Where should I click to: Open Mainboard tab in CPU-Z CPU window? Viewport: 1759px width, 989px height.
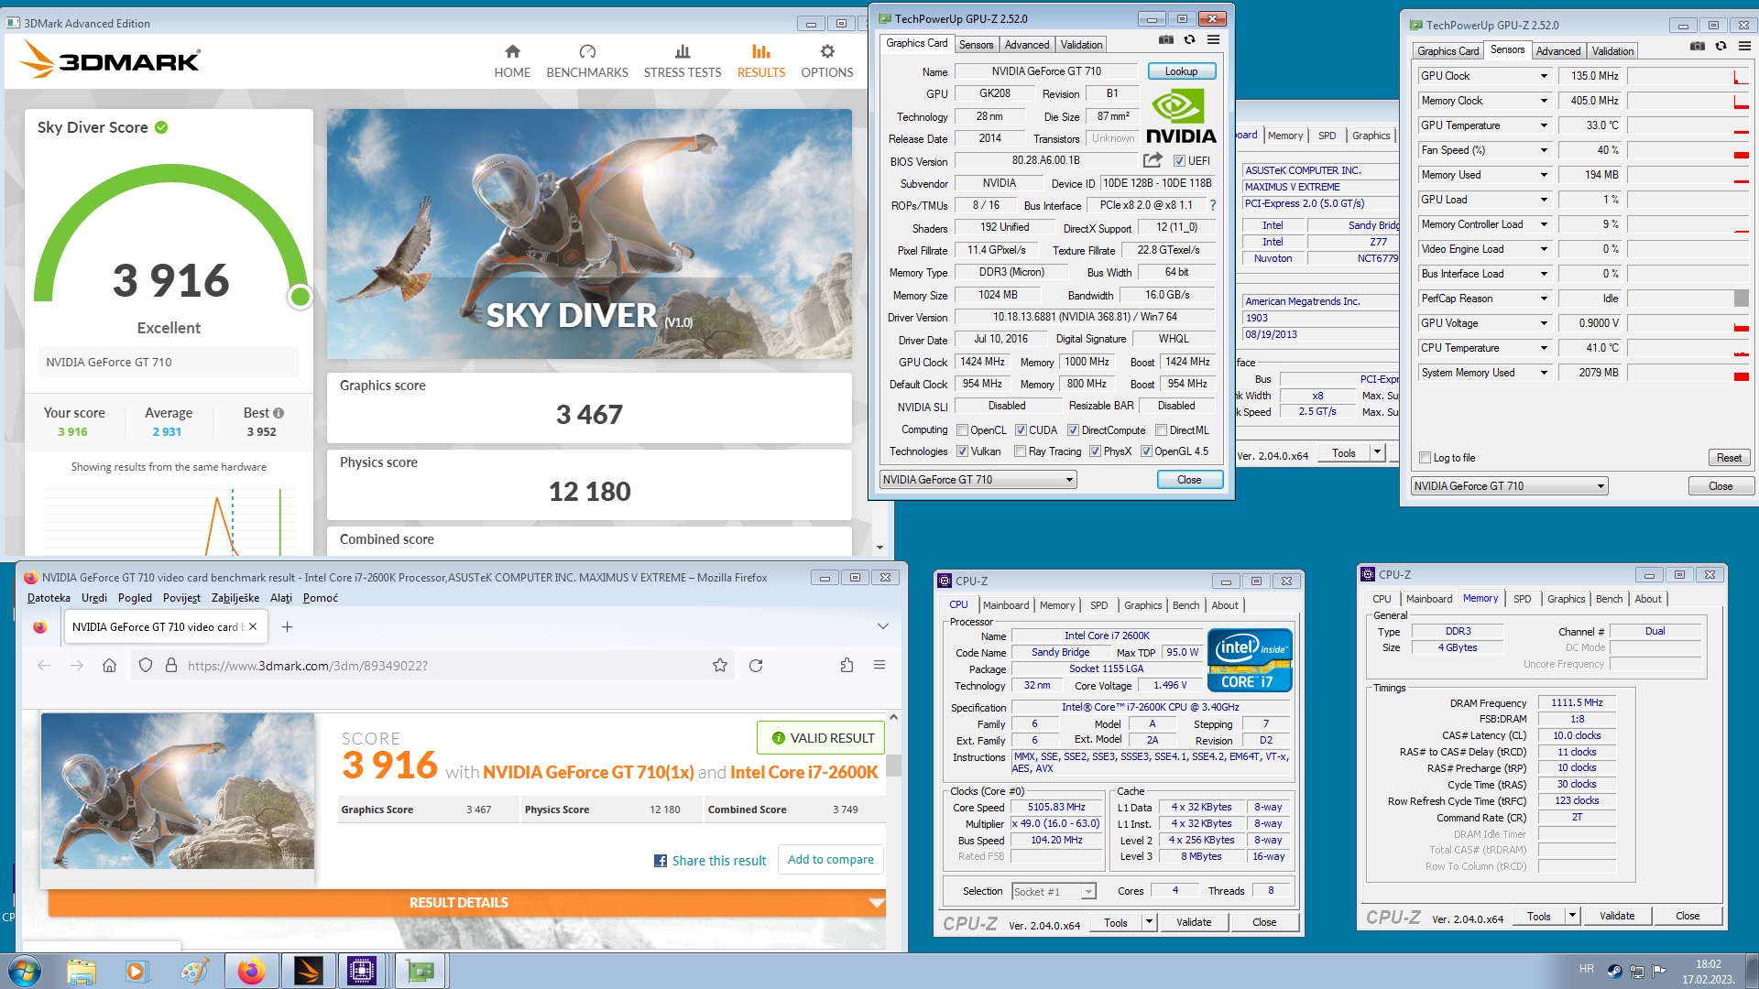pos(1006,605)
